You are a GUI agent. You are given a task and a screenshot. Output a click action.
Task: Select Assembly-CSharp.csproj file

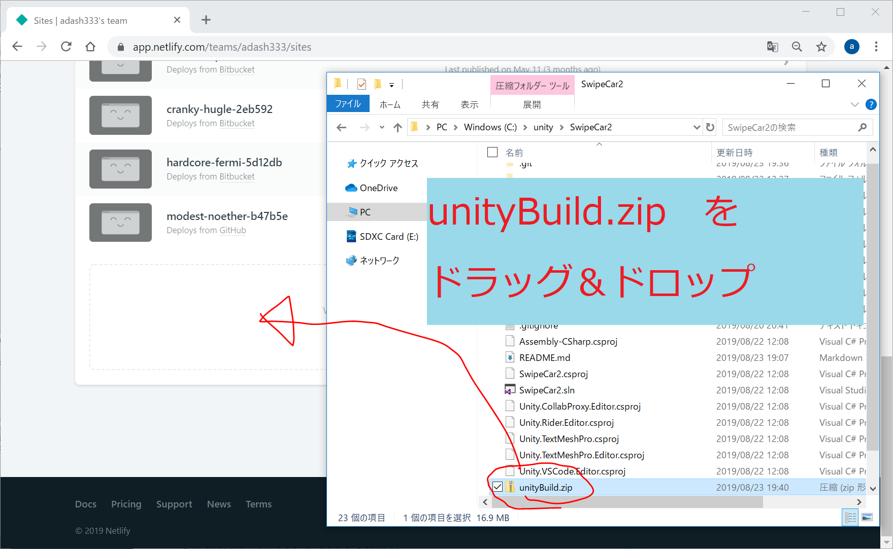coord(568,341)
